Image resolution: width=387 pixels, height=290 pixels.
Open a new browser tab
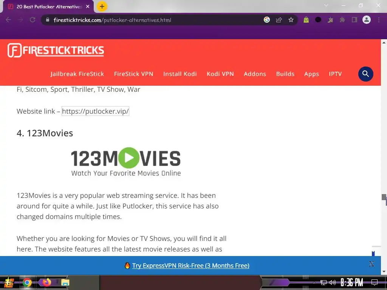102,6
